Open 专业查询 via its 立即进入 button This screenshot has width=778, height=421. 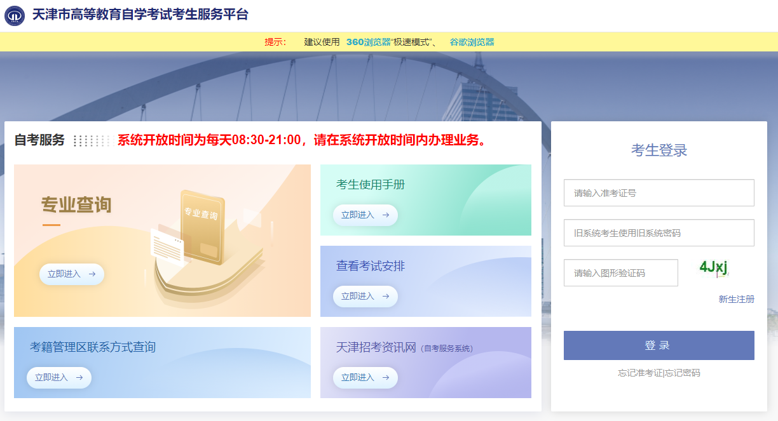[x=72, y=274]
